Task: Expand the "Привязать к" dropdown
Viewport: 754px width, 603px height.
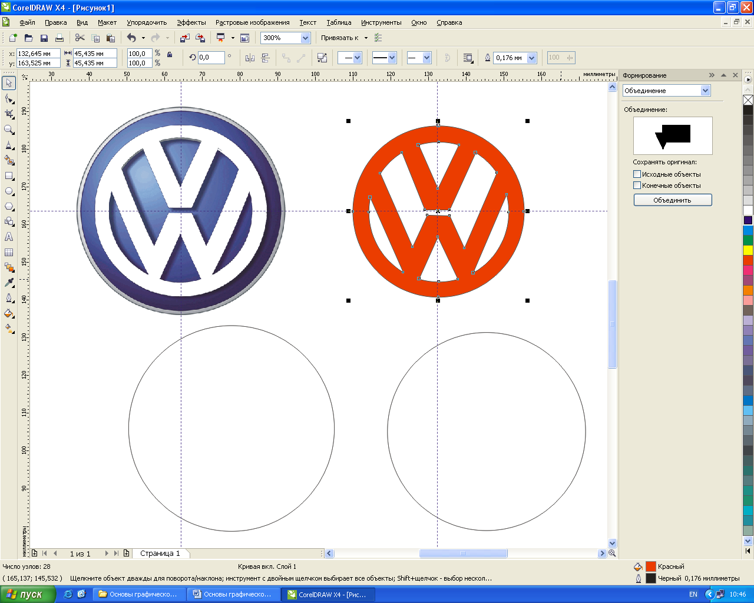Action: (x=366, y=38)
